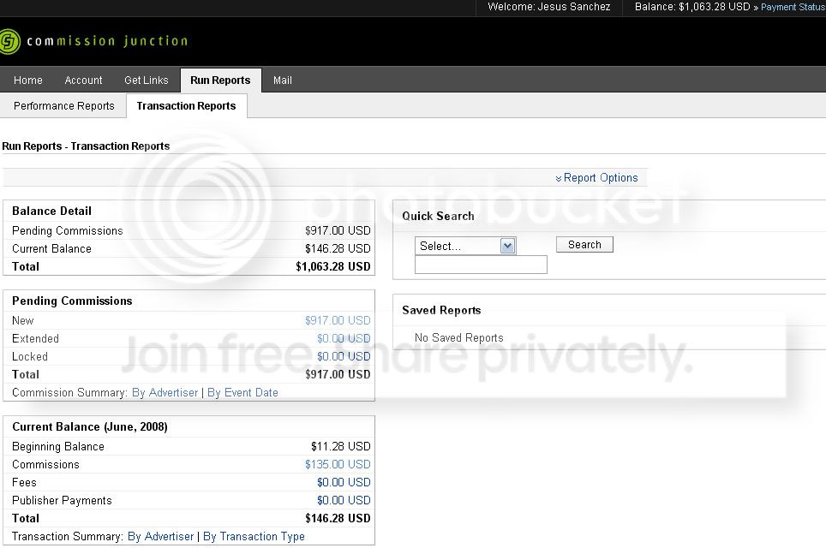View Transaction Summary By Transaction Type
The image size is (826, 548).
(x=254, y=536)
